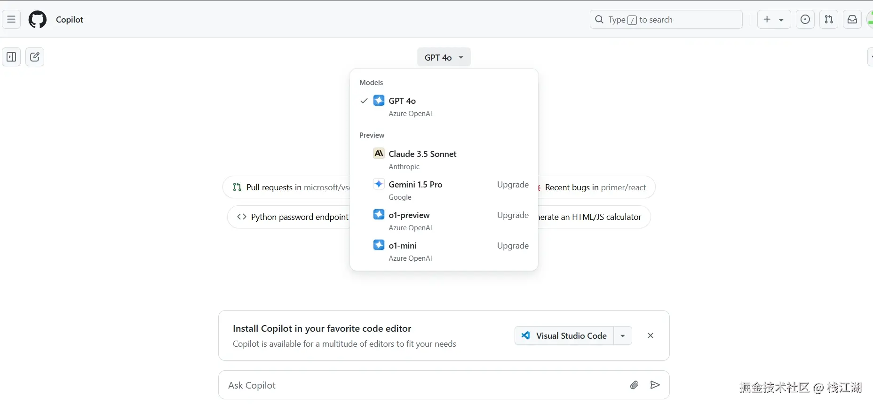This screenshot has width=873, height=405.
Task: Select the o1-preview menu entry
Action: (409, 215)
